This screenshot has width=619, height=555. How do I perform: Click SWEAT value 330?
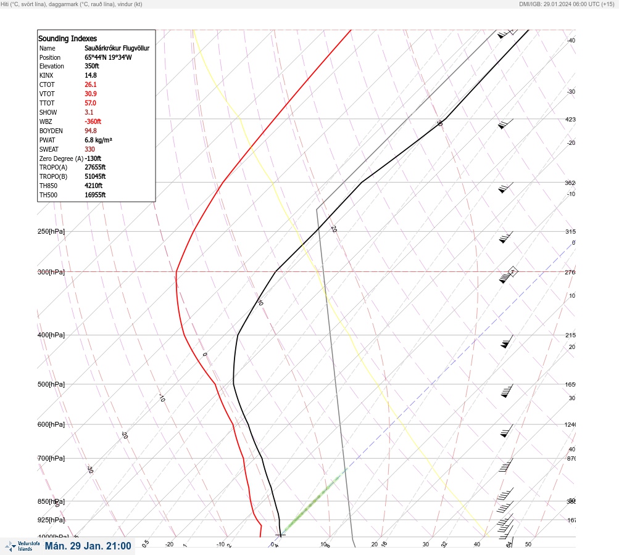pos(89,149)
